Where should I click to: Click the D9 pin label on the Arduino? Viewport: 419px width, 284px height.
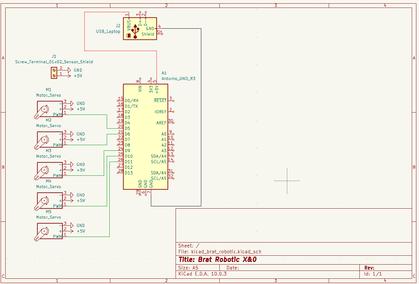[127, 150]
